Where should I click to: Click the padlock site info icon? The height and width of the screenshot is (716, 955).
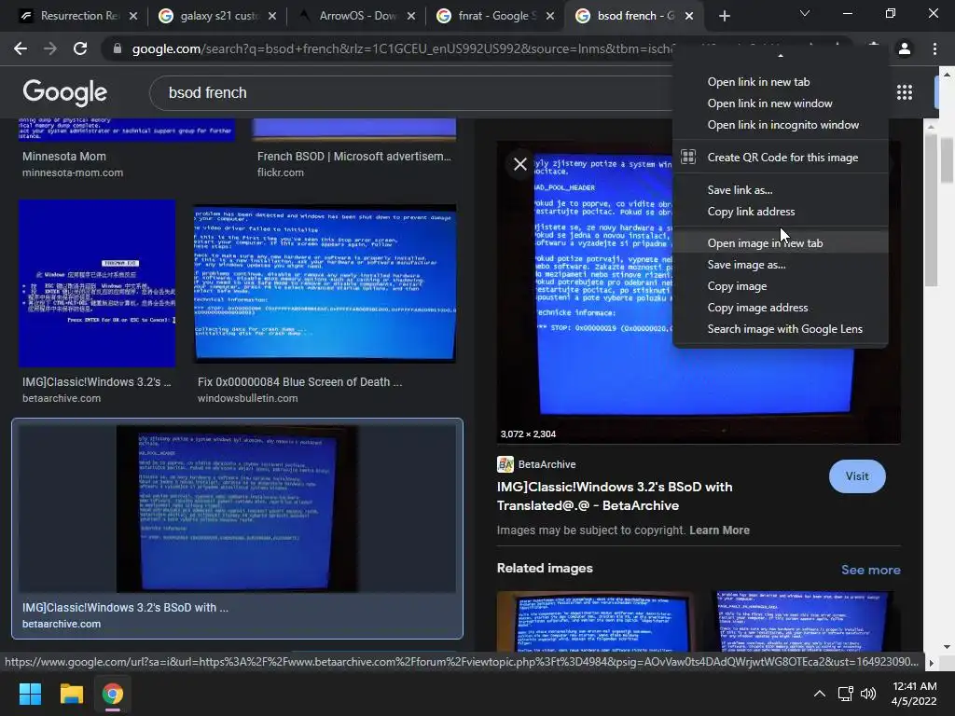(118, 48)
